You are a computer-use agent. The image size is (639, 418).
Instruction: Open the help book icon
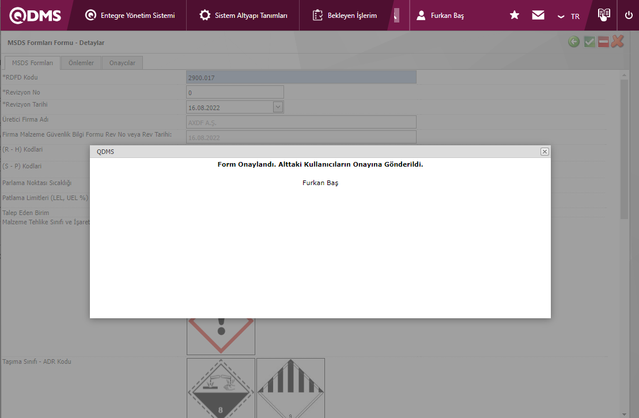pos(604,14)
